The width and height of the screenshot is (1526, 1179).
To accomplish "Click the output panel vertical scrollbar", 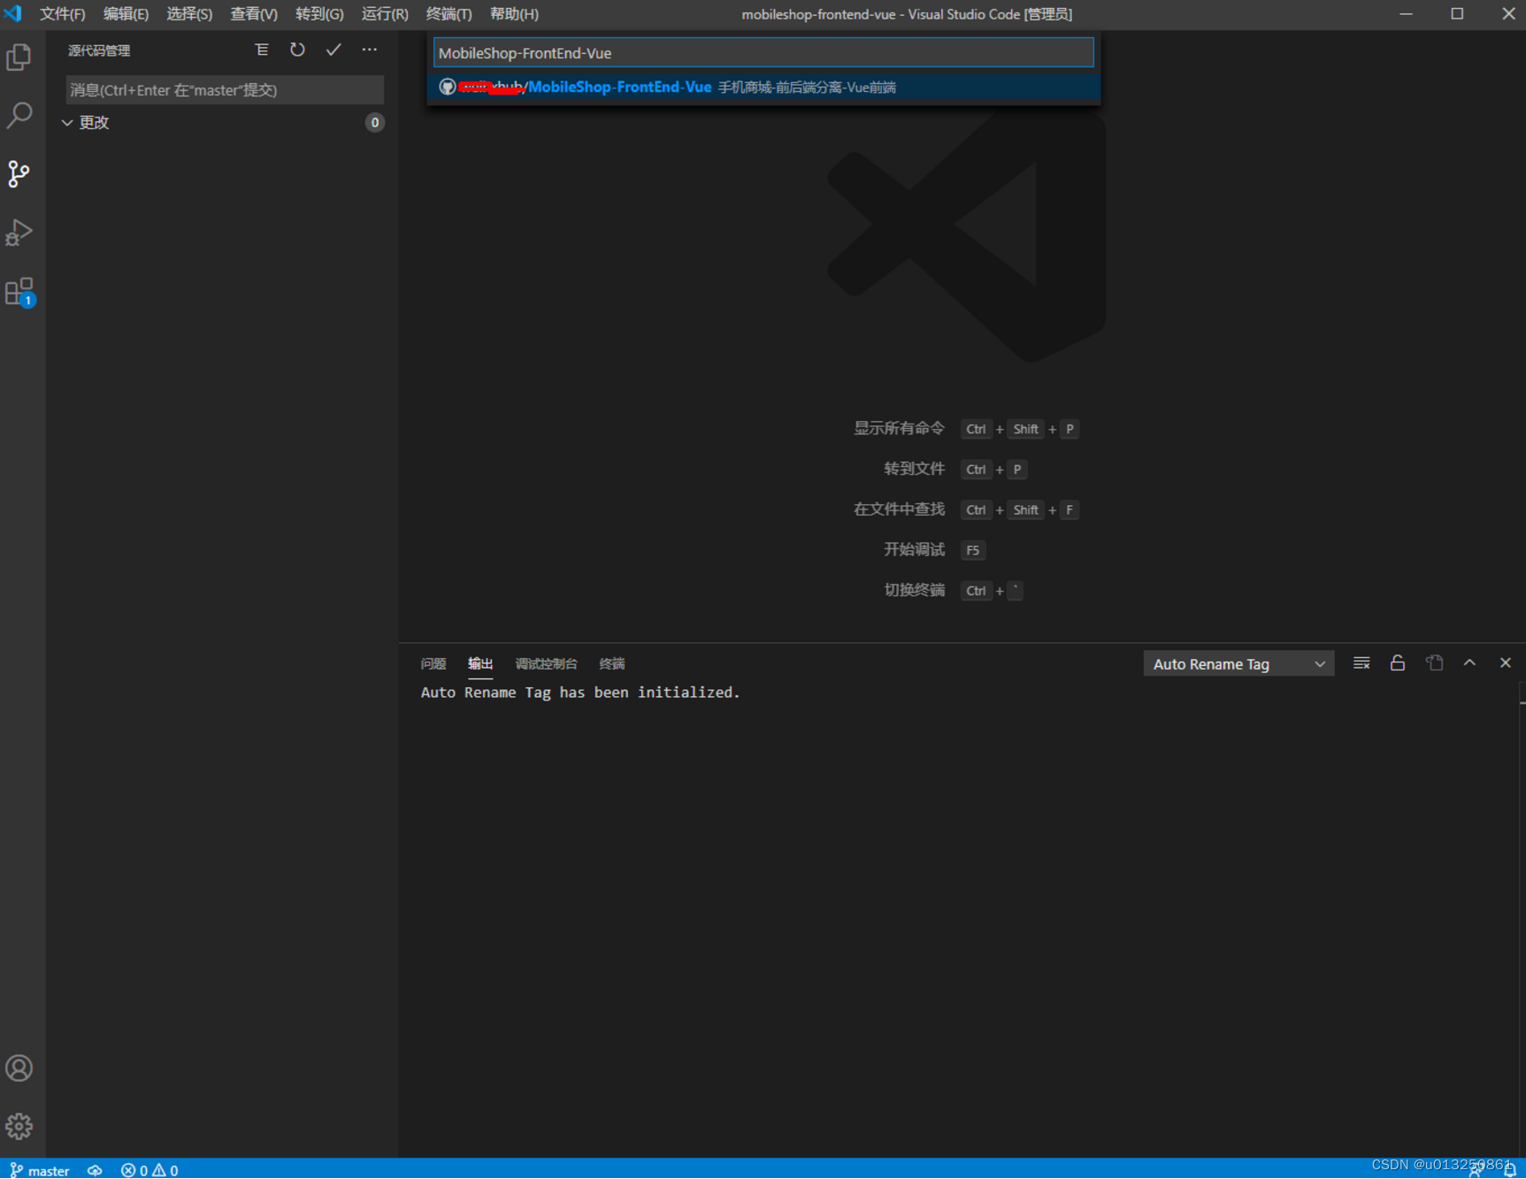I will pos(1522,920).
